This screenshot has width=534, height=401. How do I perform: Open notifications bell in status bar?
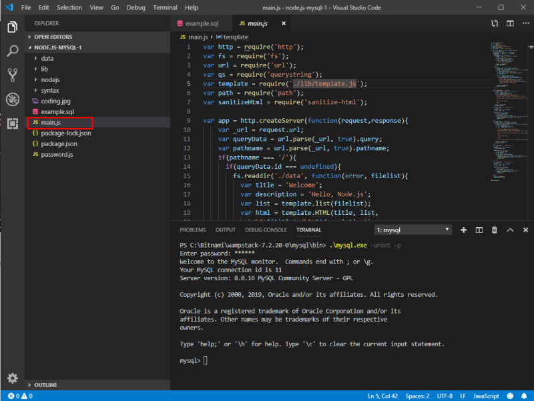click(x=524, y=396)
